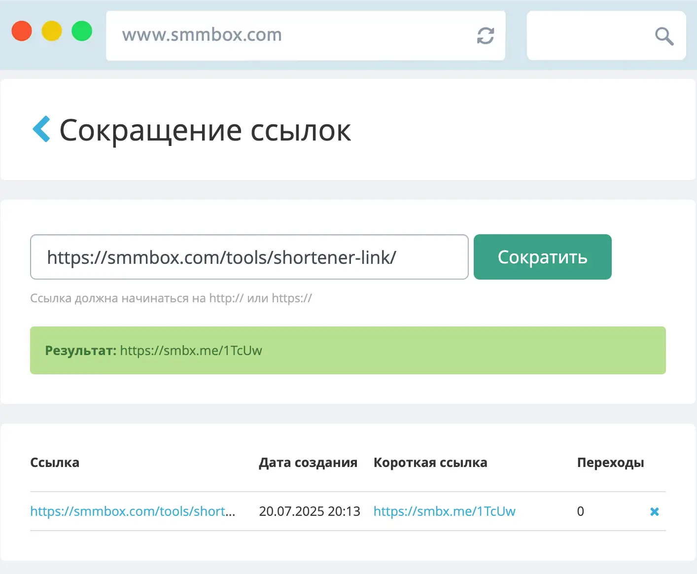This screenshot has width=697, height=574.
Task: Click the hint text about http:// or https://
Action: (x=171, y=298)
